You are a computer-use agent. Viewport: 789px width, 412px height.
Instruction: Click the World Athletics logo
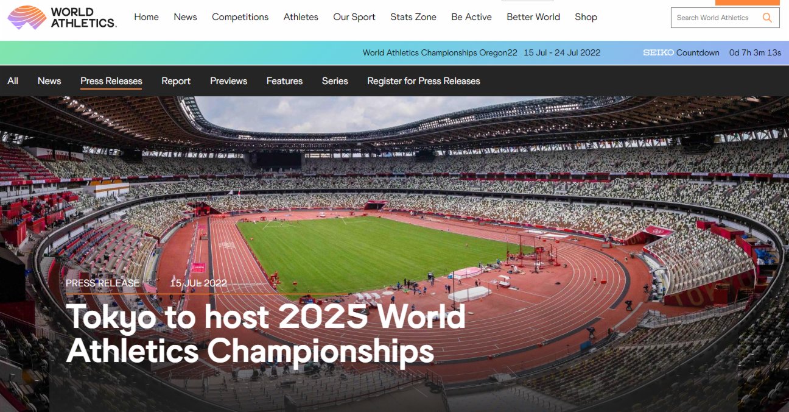[62, 17]
